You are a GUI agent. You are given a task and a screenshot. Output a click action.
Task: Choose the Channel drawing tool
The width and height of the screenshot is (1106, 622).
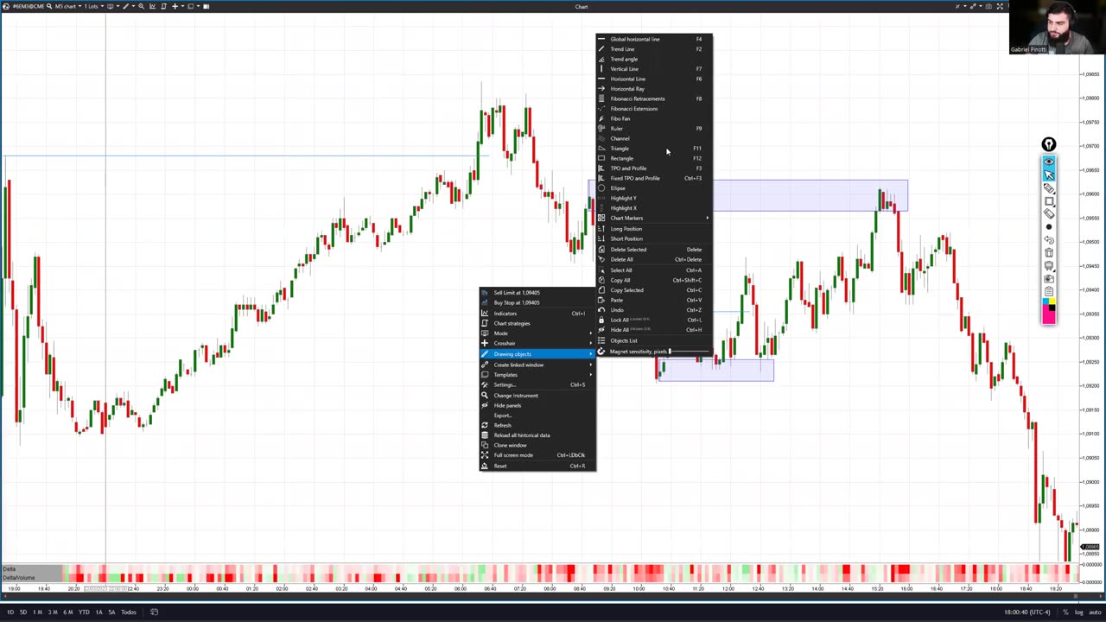click(x=654, y=138)
